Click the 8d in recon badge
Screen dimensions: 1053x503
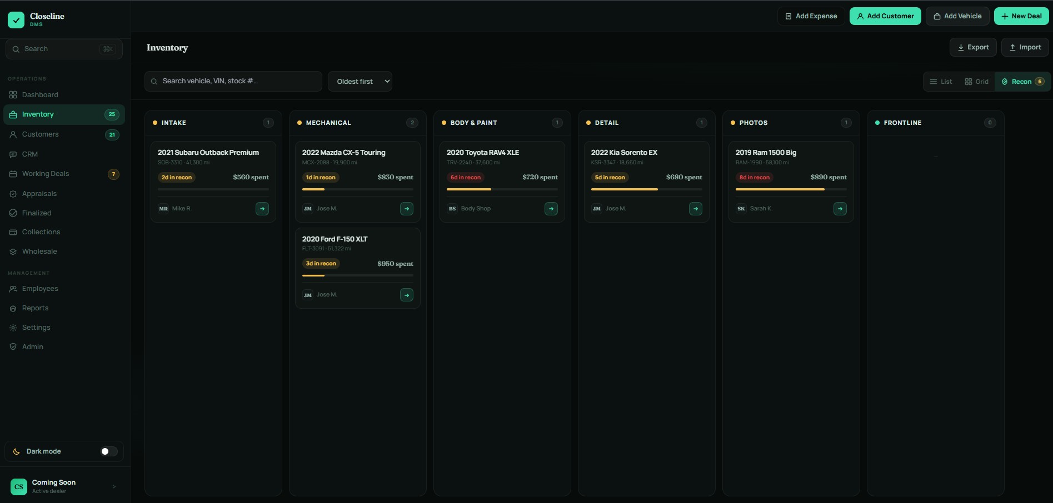(755, 178)
